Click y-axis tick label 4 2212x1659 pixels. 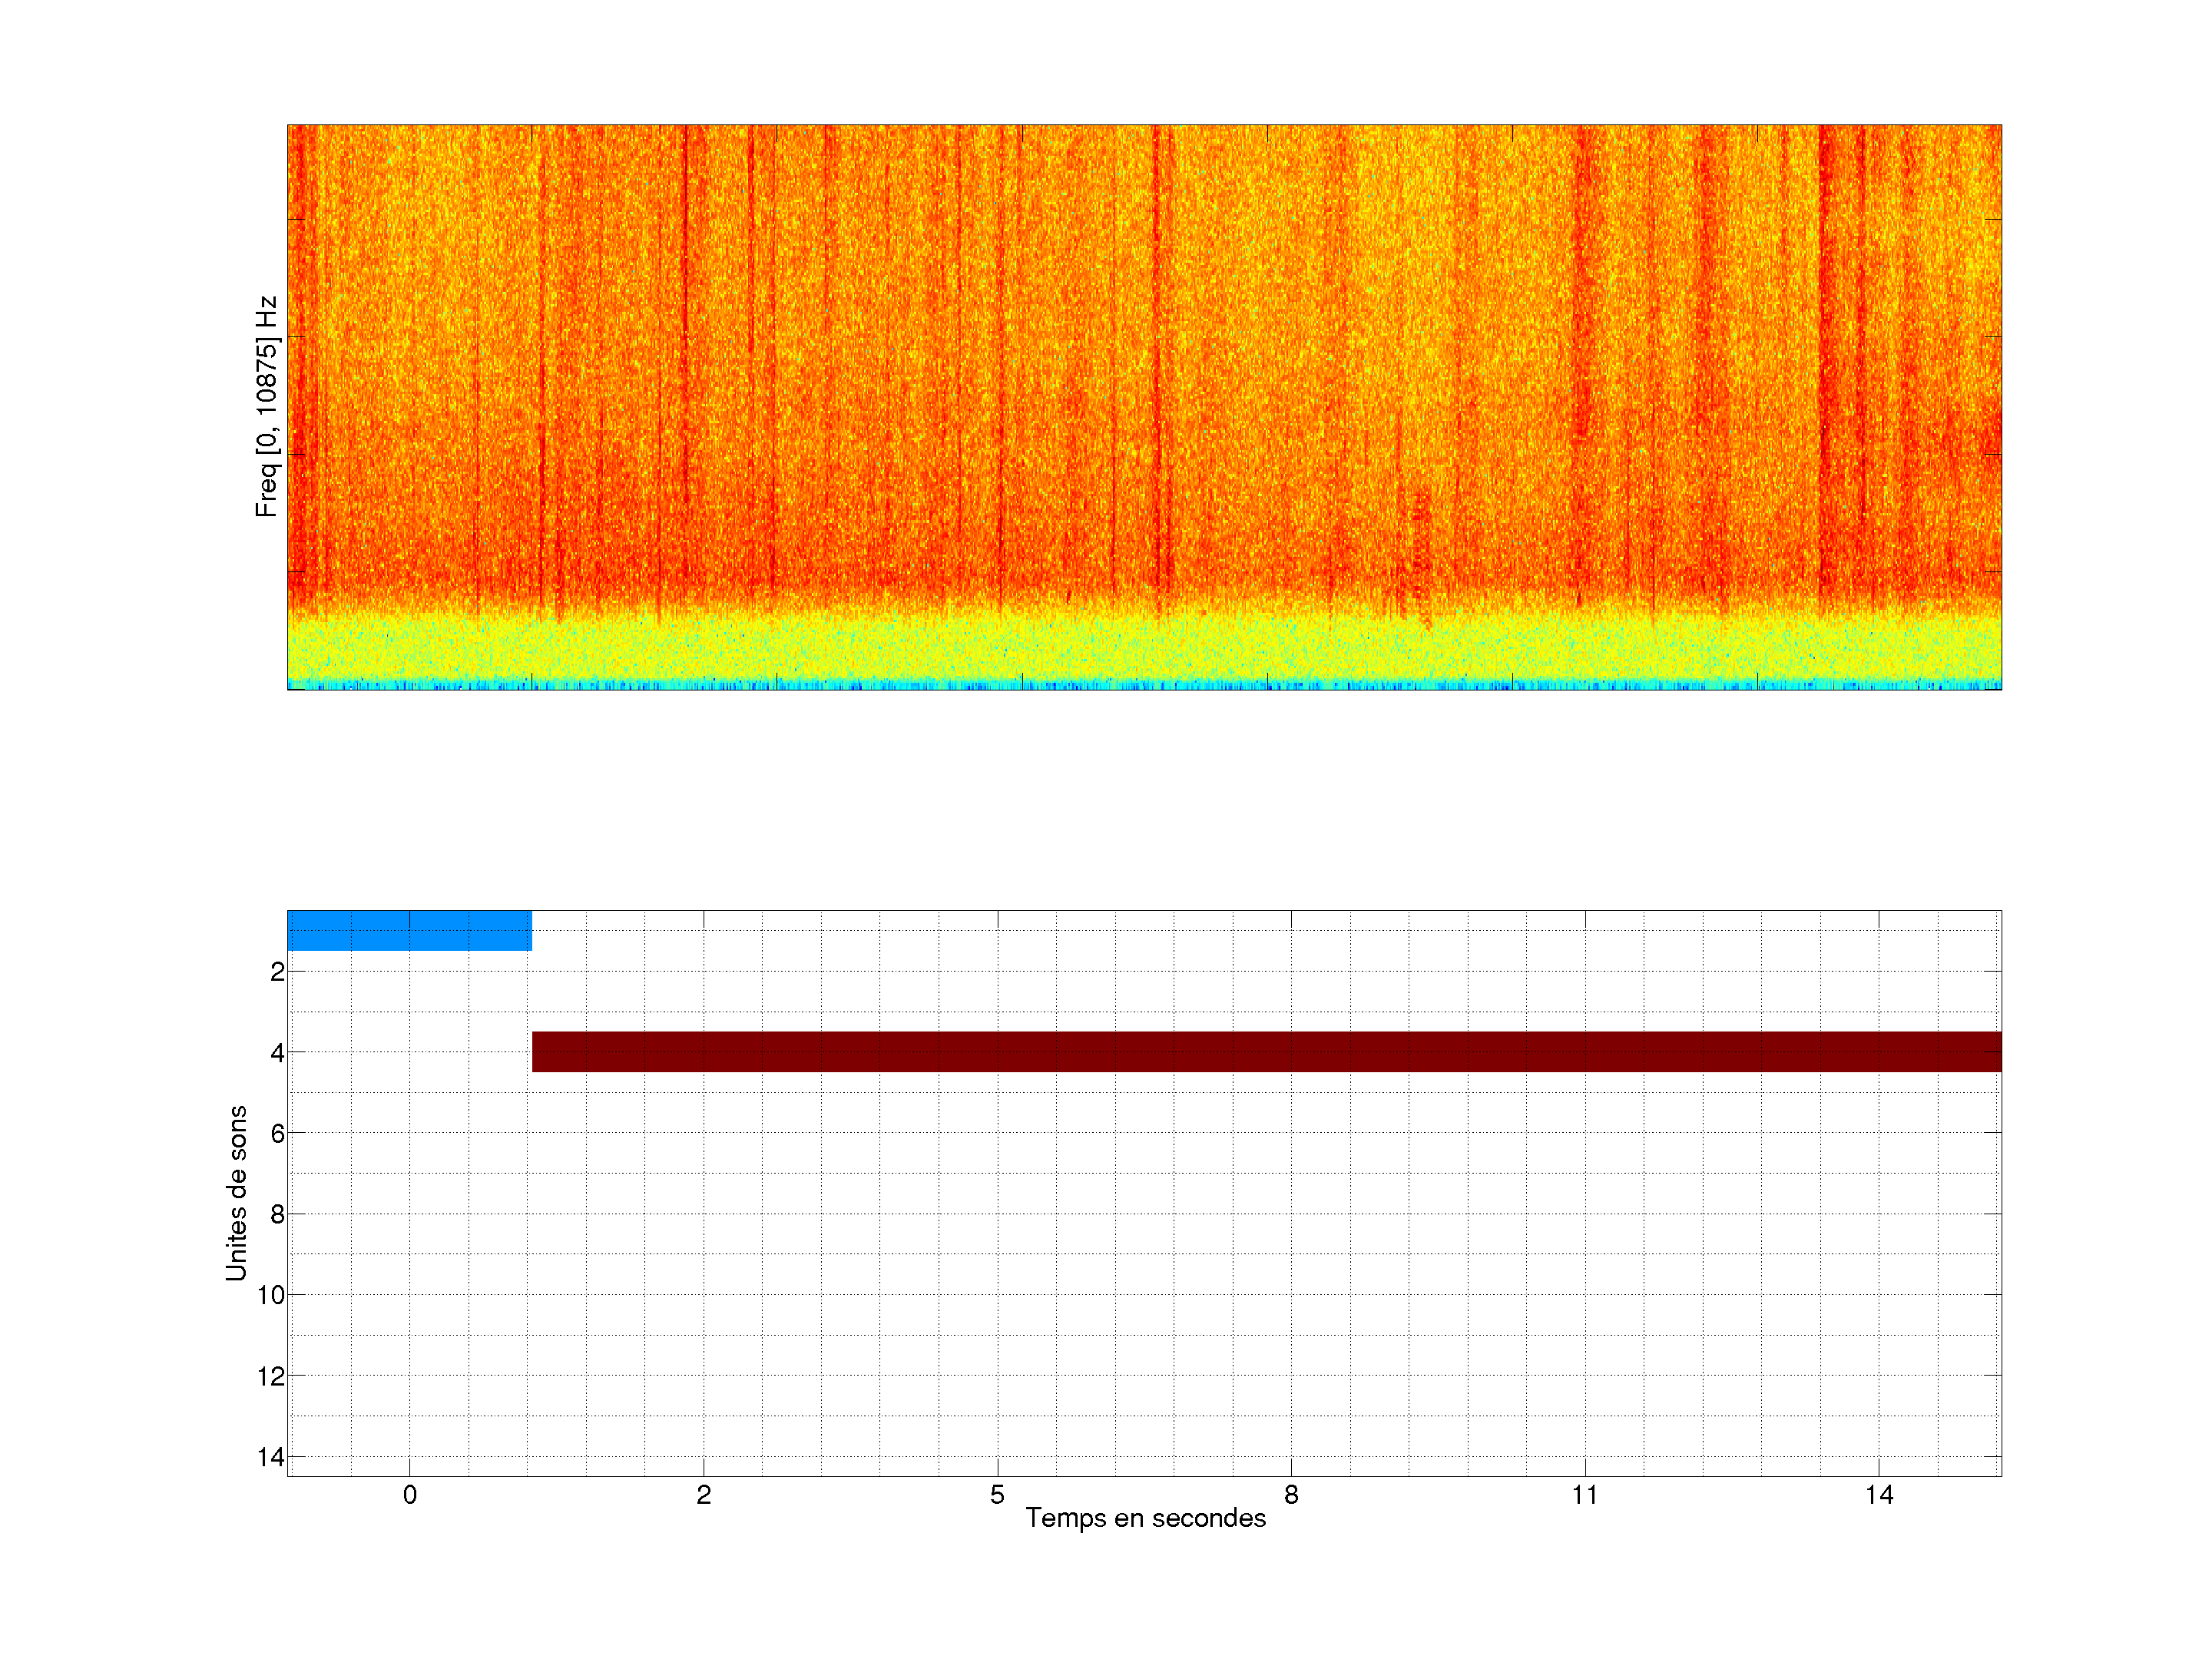tap(277, 1053)
